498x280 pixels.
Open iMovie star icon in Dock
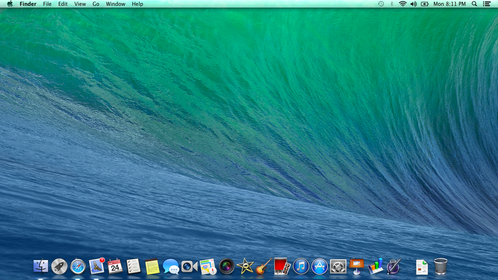click(245, 266)
